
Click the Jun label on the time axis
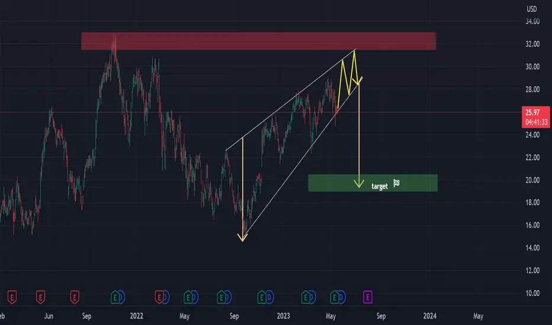tap(49, 316)
